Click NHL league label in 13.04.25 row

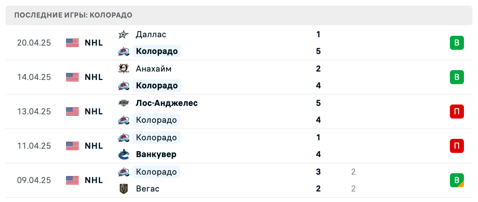[94, 112]
